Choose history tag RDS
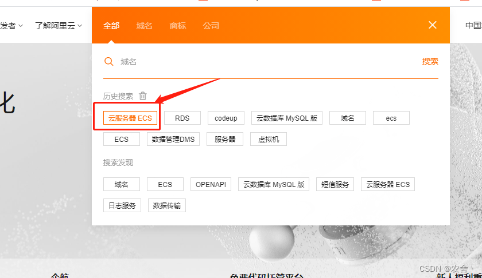Image resolution: width=482 pixels, height=278 pixels. (182, 118)
